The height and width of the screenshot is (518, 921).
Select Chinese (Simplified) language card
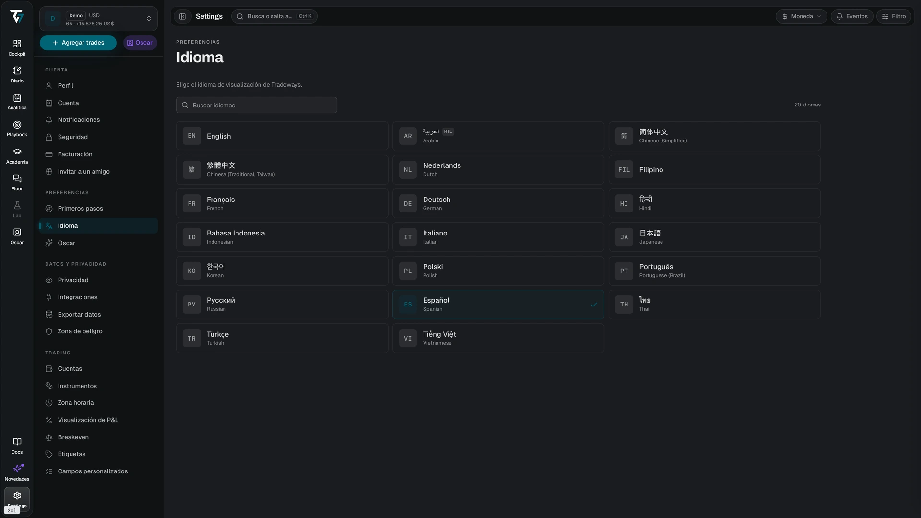pyautogui.click(x=714, y=136)
